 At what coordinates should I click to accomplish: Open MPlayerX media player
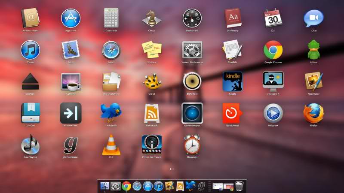pos(273,113)
